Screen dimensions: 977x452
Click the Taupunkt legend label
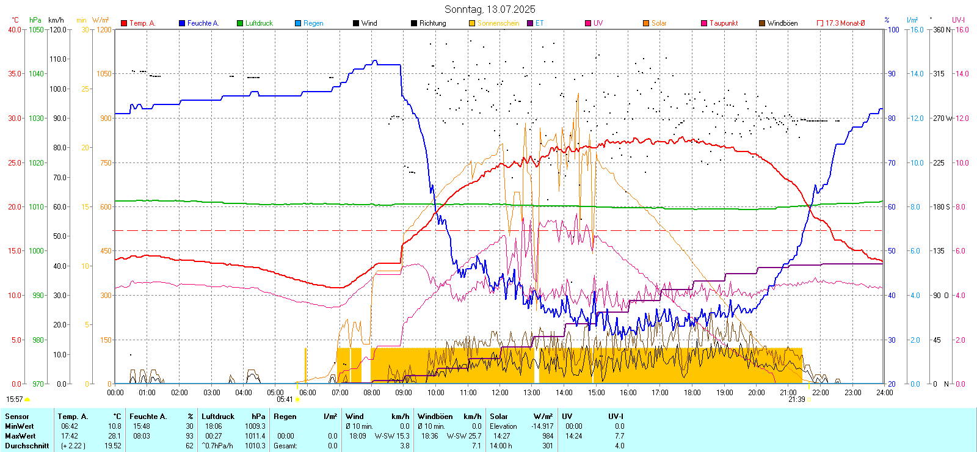point(724,23)
